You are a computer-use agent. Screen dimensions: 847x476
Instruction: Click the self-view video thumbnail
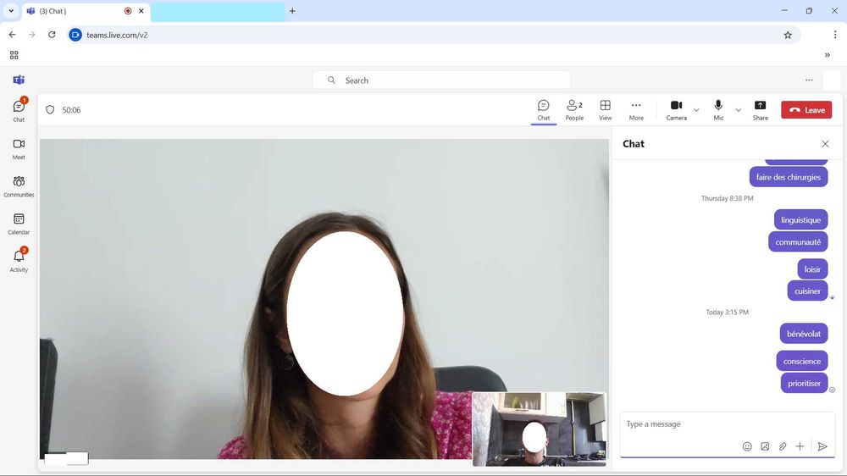pos(539,429)
